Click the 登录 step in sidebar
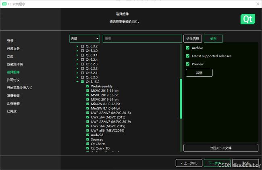 (10, 41)
